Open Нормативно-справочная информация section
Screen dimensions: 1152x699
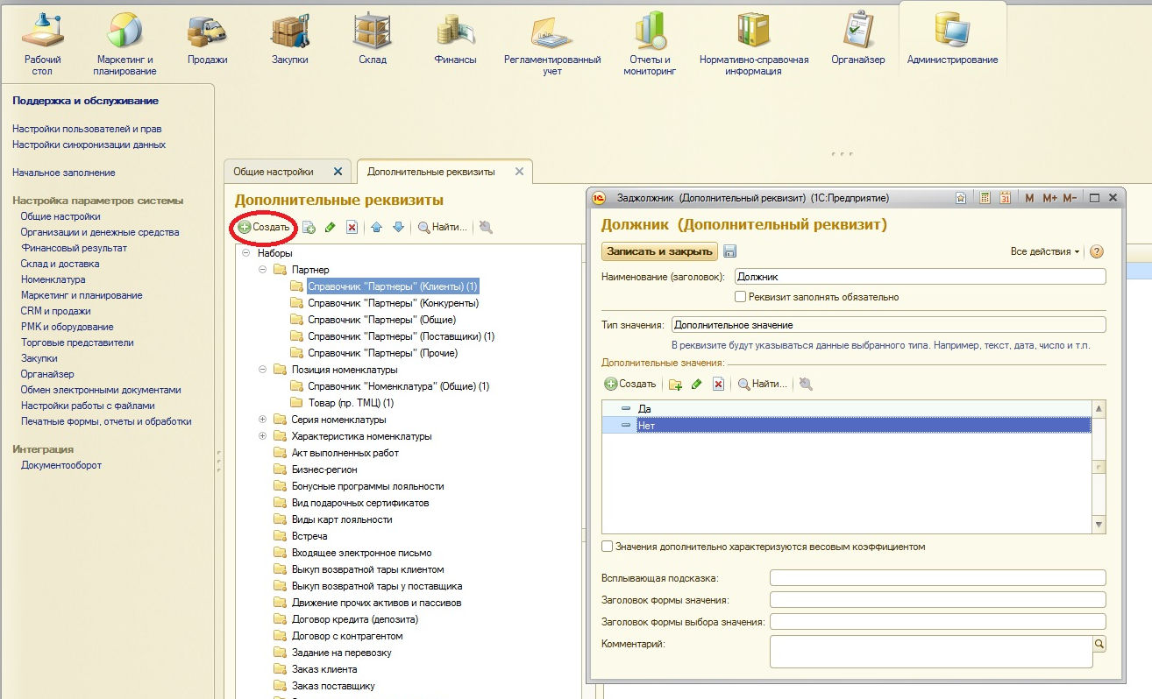(x=754, y=42)
